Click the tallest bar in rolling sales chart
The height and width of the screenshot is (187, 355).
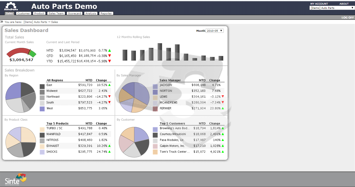tap(160, 52)
